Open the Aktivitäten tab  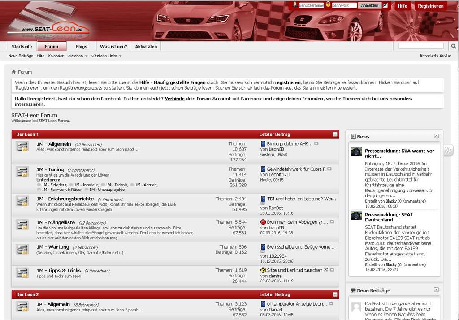[146, 47]
